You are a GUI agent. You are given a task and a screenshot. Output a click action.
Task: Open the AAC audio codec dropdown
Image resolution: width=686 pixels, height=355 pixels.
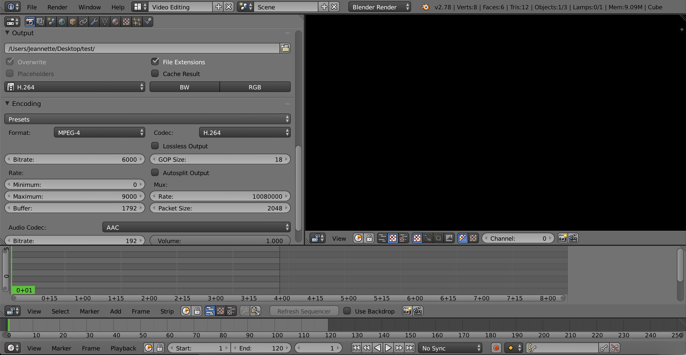coord(196,227)
